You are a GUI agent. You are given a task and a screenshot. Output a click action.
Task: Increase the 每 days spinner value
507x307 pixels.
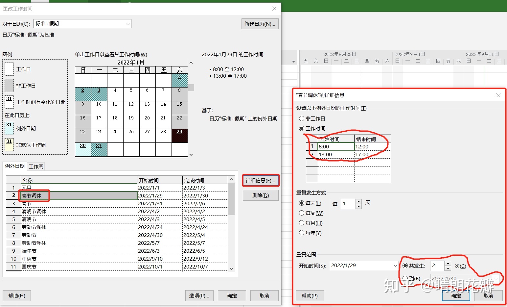pos(359,201)
